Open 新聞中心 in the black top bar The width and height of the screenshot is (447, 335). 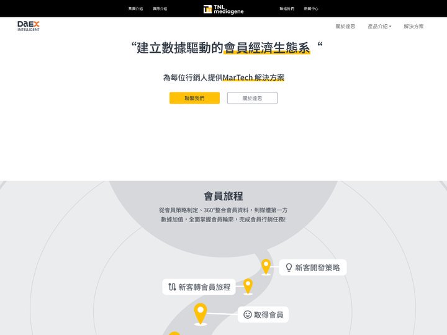click(311, 9)
